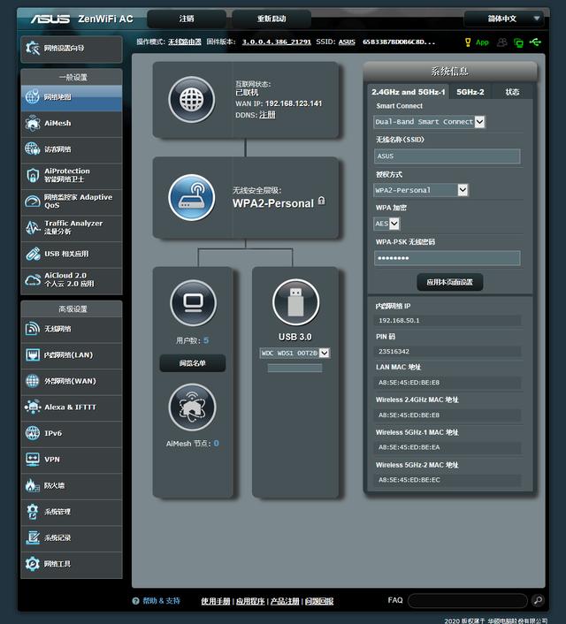The width and height of the screenshot is (566, 624).
Task: Open the client devices monitor icon
Action: coord(192,303)
